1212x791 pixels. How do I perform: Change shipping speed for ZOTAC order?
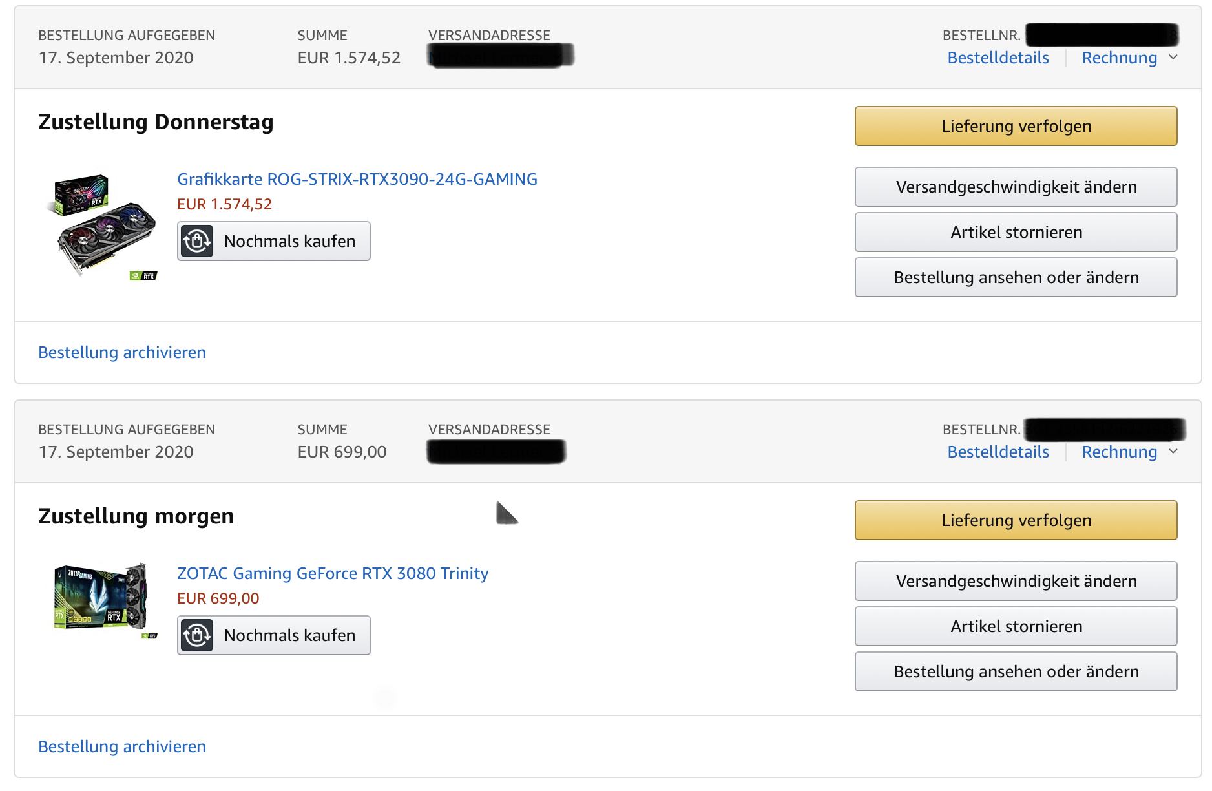click(x=1016, y=581)
